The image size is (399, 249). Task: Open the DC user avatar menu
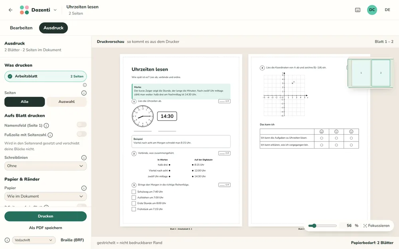tap(372, 10)
